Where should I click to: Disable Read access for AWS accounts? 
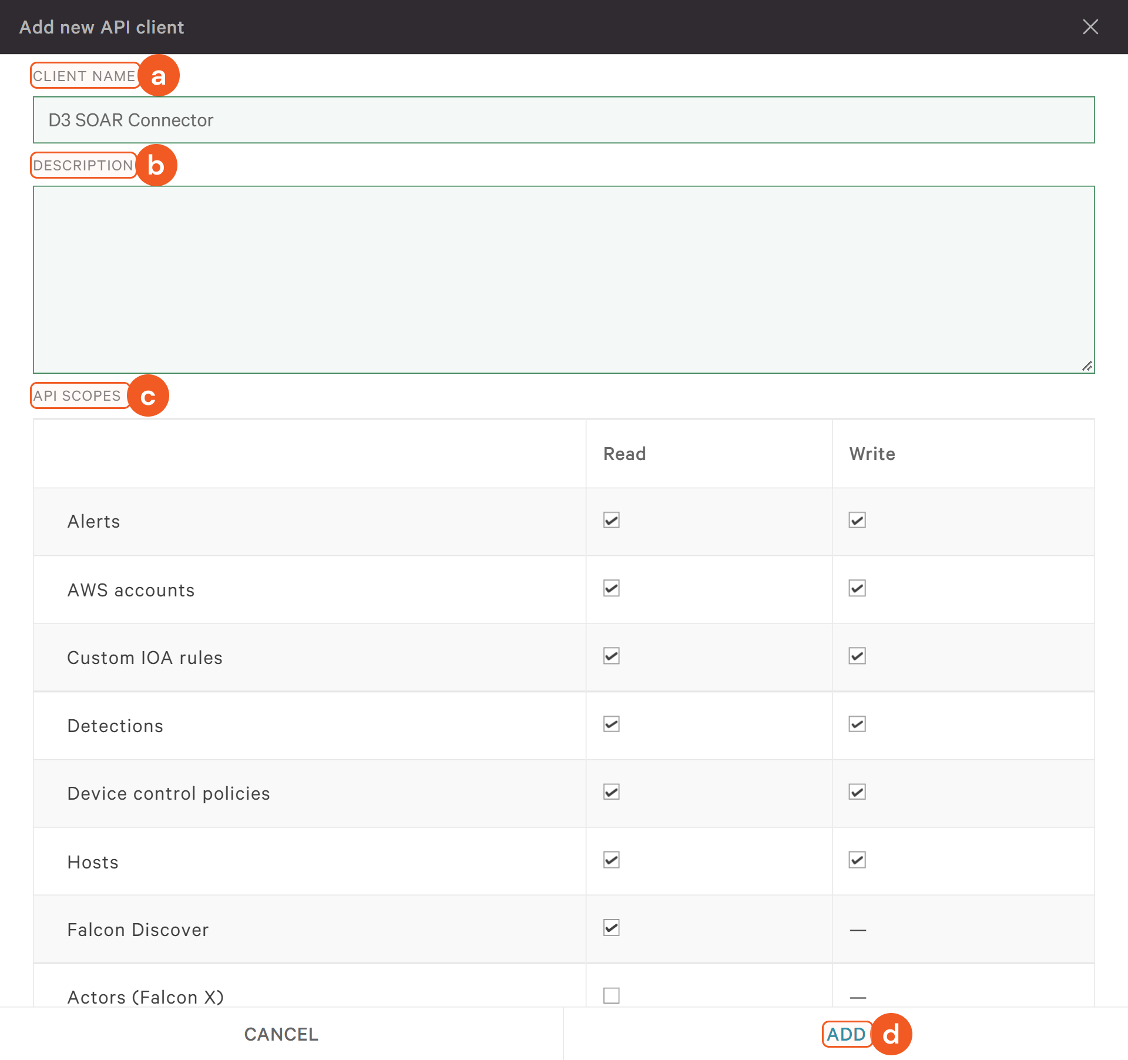click(x=611, y=589)
